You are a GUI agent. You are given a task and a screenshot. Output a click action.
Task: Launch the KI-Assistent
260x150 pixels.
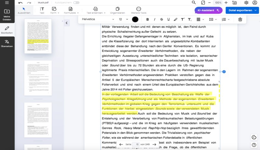tap(208, 10)
